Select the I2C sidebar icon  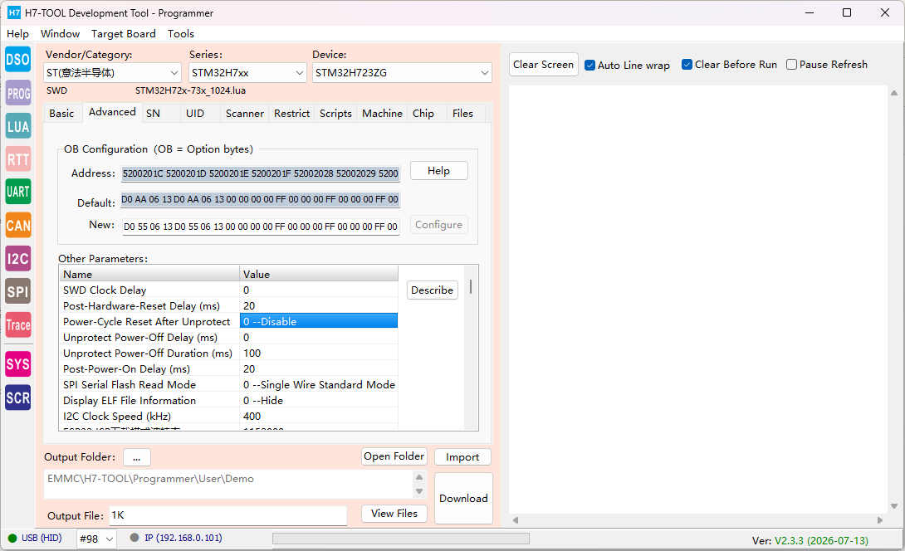pos(18,258)
